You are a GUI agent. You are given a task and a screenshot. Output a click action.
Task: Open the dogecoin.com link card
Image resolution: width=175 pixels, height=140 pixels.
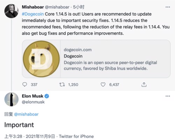pyautogui.click(x=96, y=59)
